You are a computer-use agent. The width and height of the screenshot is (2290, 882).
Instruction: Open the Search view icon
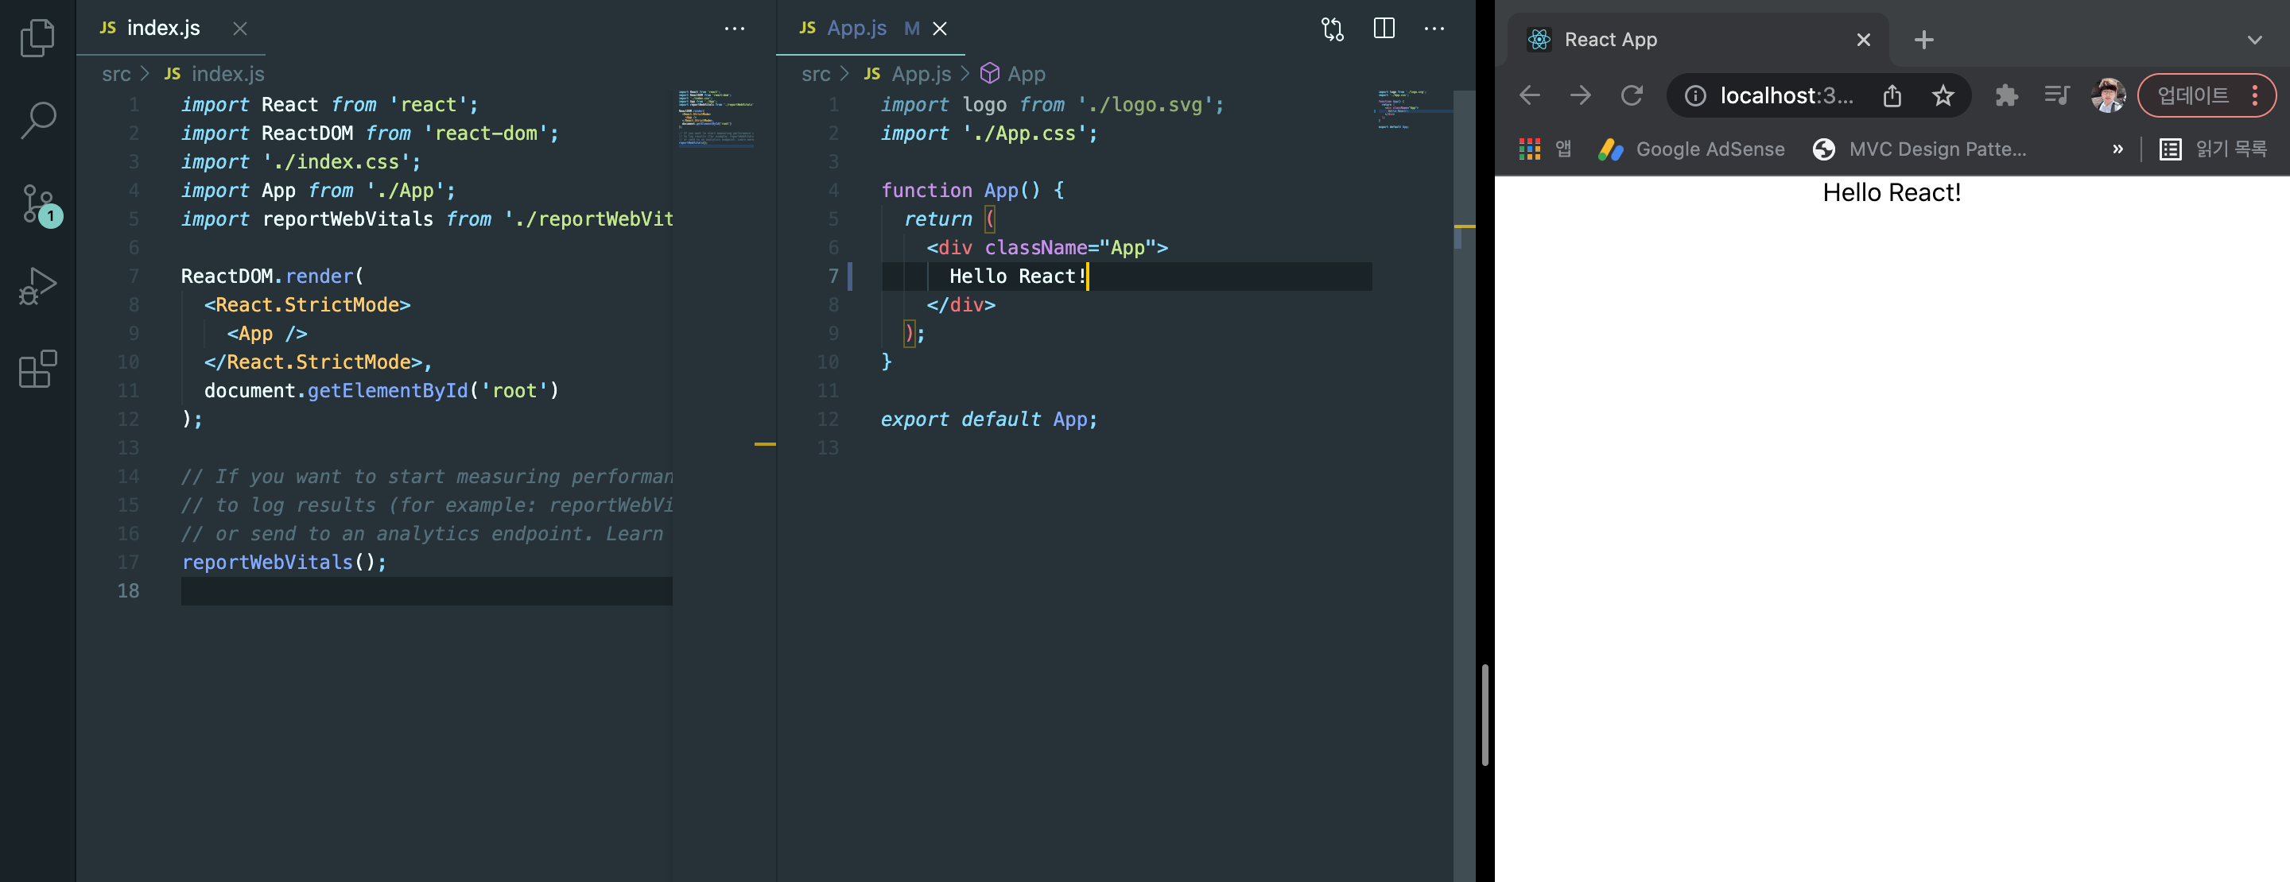pos(37,120)
